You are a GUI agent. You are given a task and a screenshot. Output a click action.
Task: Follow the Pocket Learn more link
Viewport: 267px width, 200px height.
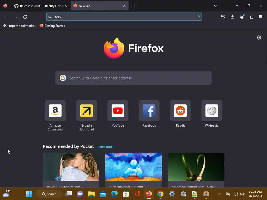pyautogui.click(x=105, y=147)
